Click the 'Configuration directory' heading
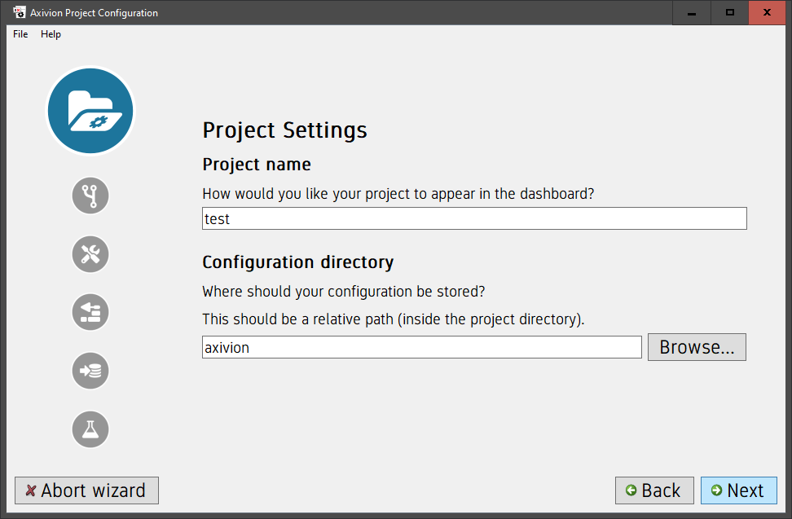This screenshot has width=792, height=519. [x=298, y=262]
